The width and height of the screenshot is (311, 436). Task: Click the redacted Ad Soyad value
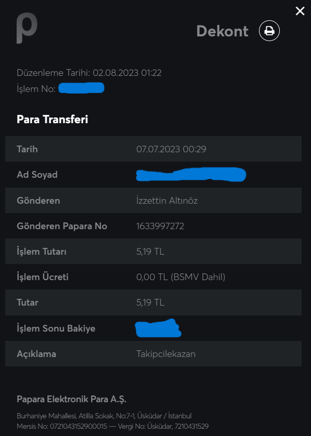[191, 174]
